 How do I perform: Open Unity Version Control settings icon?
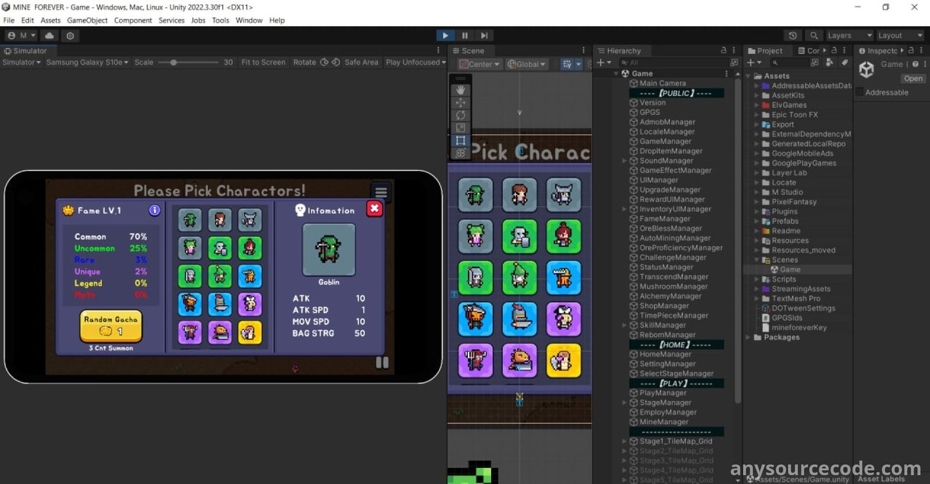point(70,35)
